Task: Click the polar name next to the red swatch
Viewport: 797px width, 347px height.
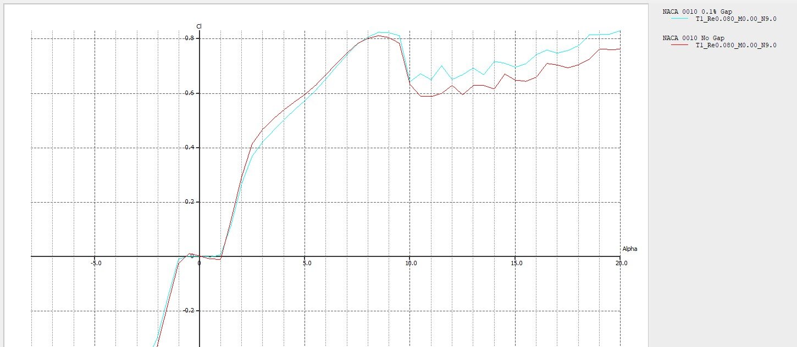Action: tap(736, 46)
